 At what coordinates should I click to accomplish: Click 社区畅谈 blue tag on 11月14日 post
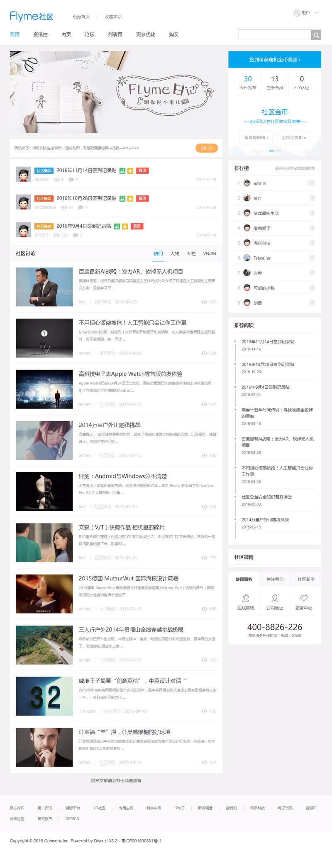point(44,170)
